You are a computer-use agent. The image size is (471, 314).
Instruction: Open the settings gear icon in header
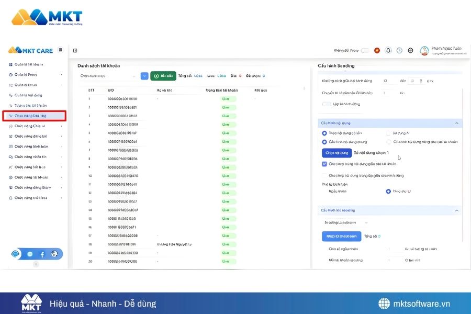(410, 51)
